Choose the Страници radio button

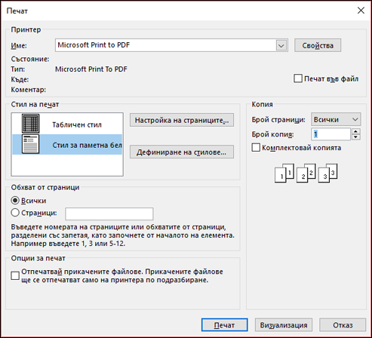(x=15, y=213)
